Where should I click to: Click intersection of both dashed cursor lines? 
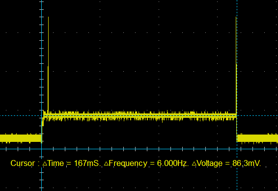point(237,116)
